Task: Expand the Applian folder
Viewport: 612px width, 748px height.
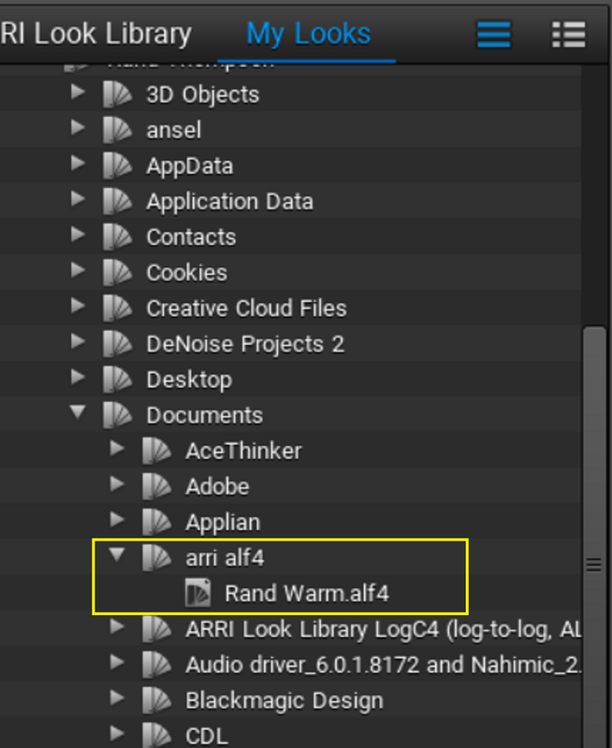Action: click(117, 520)
